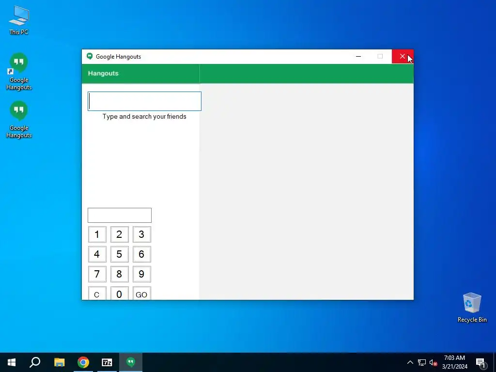Dial digit 0 on keypad
The height and width of the screenshot is (372, 496).
tap(119, 293)
